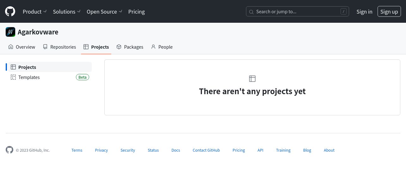406x170 pixels.
Task: Click the GitHub footer logo
Action: click(9, 150)
